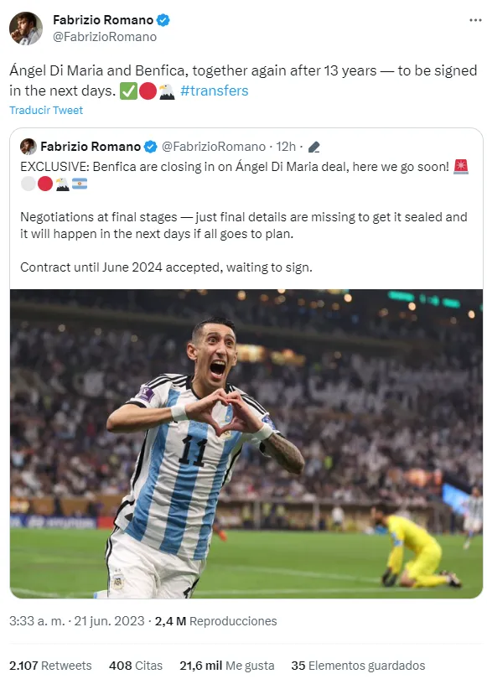This screenshot has width=487, height=679.
Task: Click the green check mark emoji
Action: (x=128, y=91)
